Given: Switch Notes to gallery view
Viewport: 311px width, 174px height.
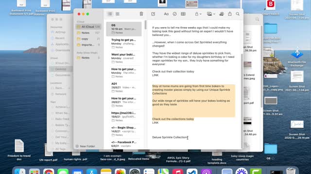Looking at the screenshot, I should point(118,14).
